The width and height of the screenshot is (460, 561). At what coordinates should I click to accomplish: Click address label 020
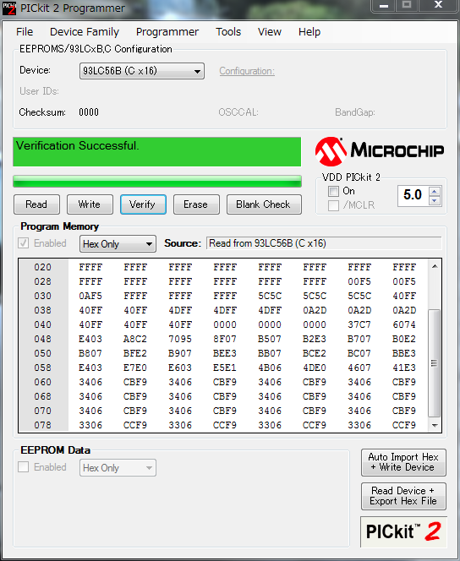(43, 267)
